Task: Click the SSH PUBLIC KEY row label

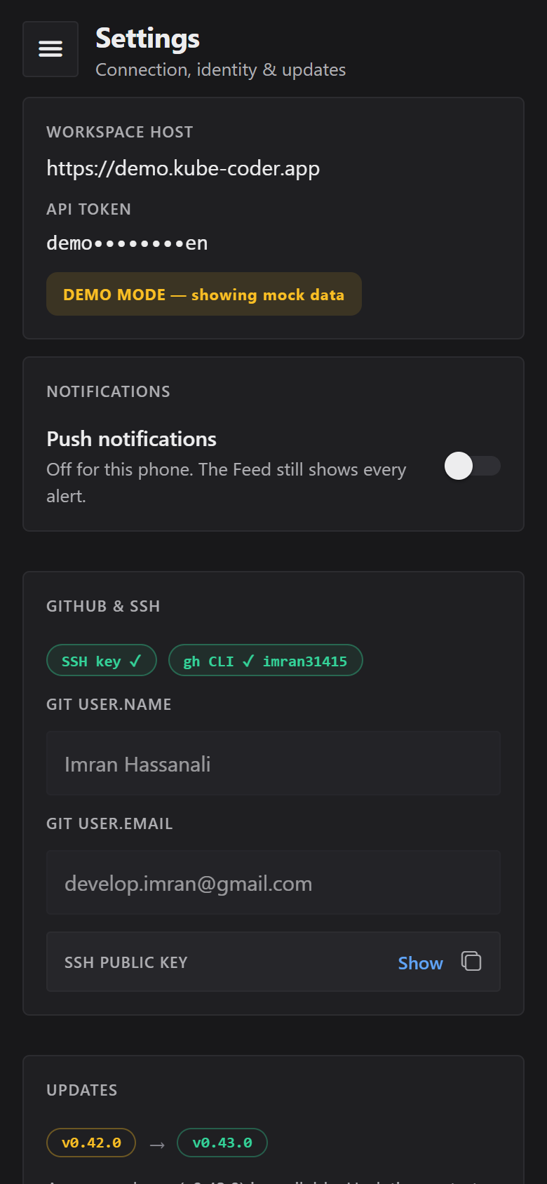Action: pos(126,962)
